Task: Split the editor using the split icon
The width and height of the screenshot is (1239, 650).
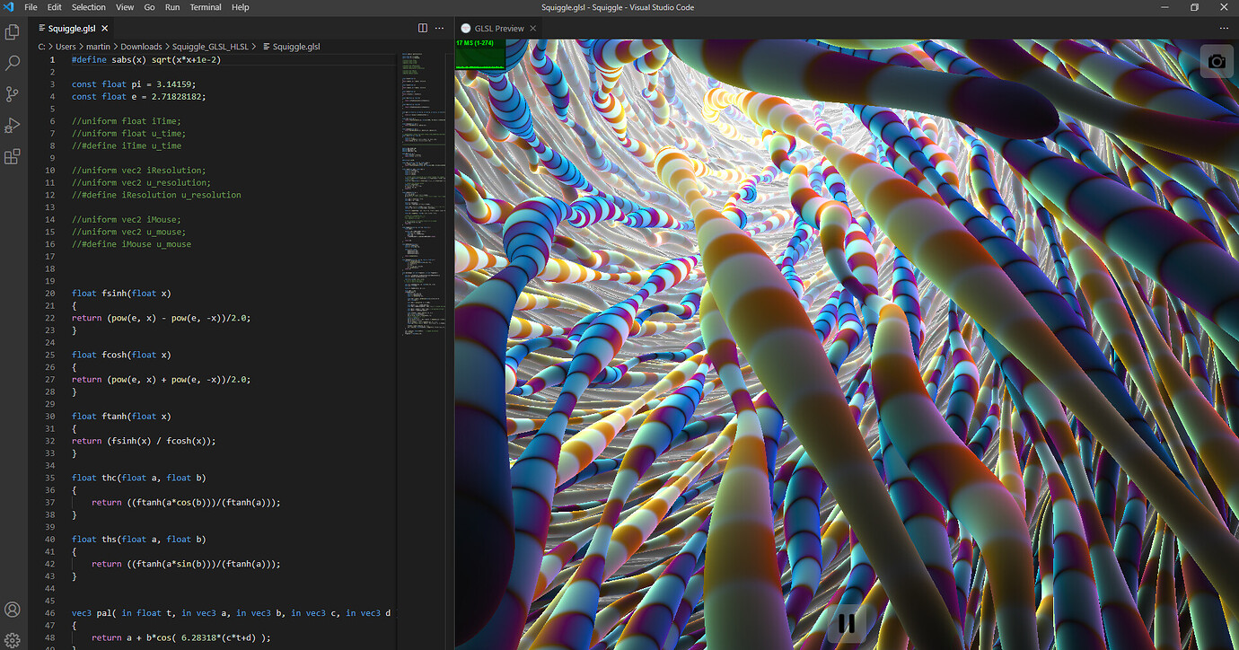Action: pos(422,28)
